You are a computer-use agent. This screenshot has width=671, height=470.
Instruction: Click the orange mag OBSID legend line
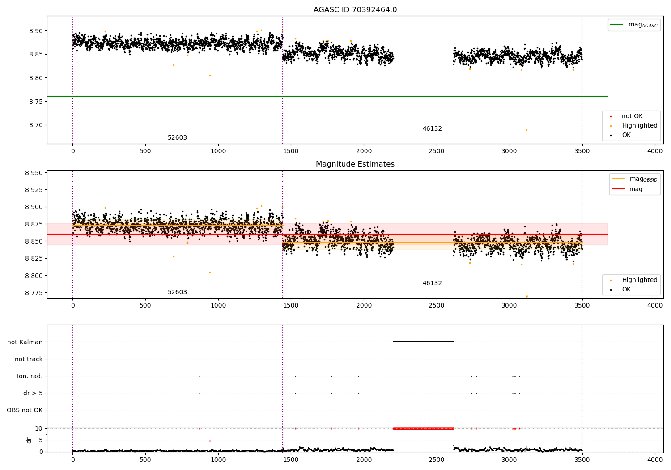[618, 179]
